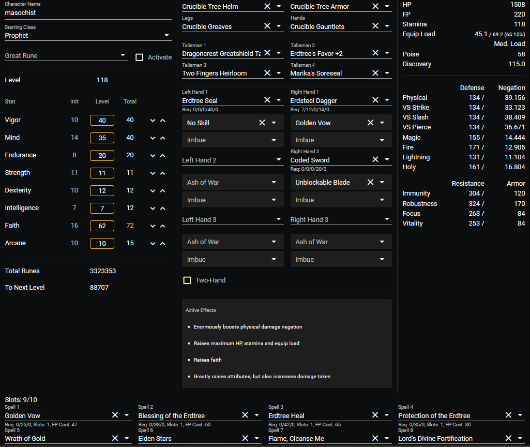530x447 pixels.
Task: Increase Faith stat by one
Action: point(162,226)
